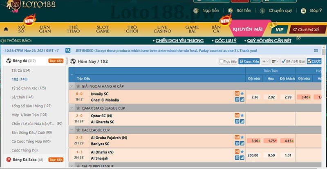This screenshot has height=169, width=327.
Task: Open the GAME BÀI menu
Action: point(192,29)
